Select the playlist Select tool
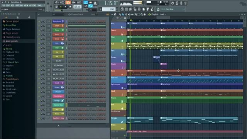This screenshot has width=247, height=139. (139, 14)
